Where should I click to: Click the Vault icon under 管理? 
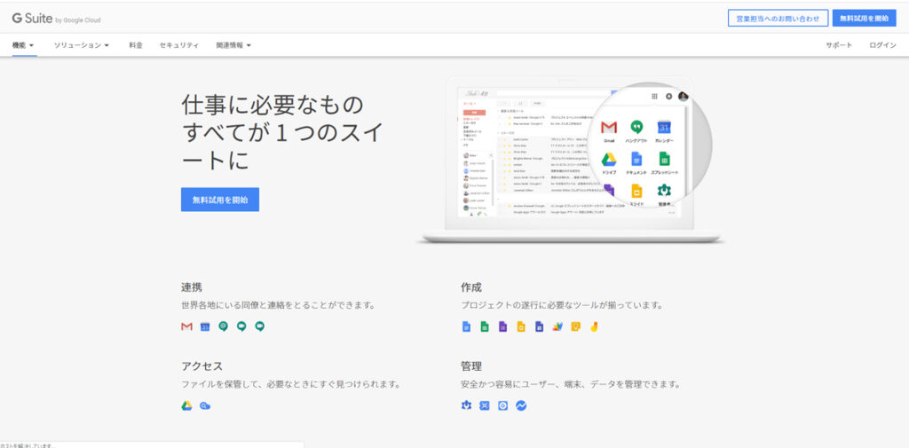click(x=485, y=406)
